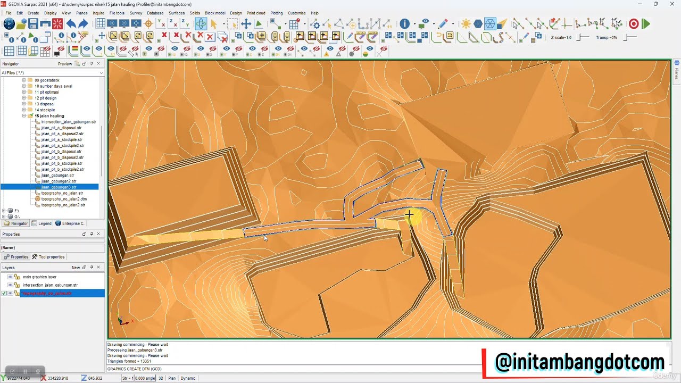Open the Block model menu
The image size is (681, 383).
tap(215, 13)
